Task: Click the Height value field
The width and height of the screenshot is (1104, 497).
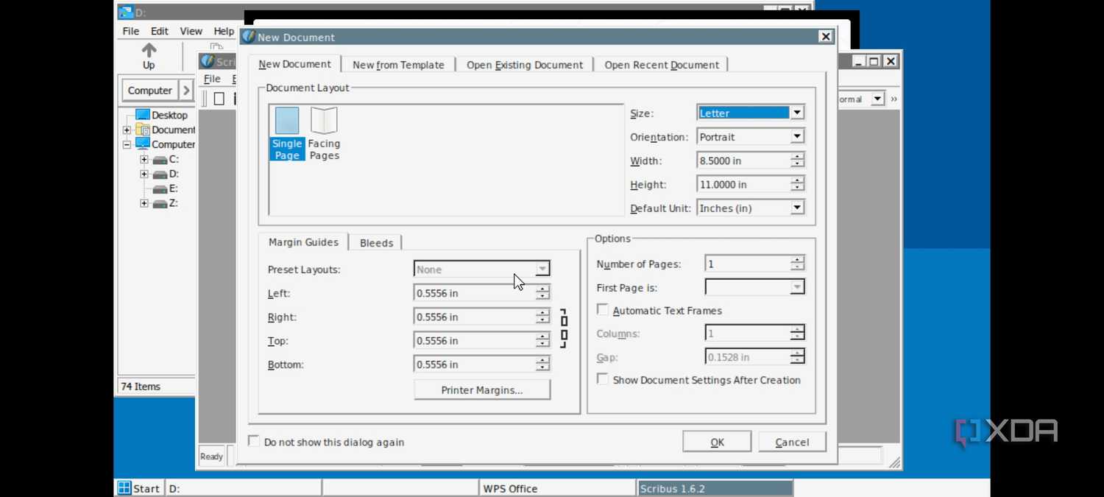Action: pos(743,184)
